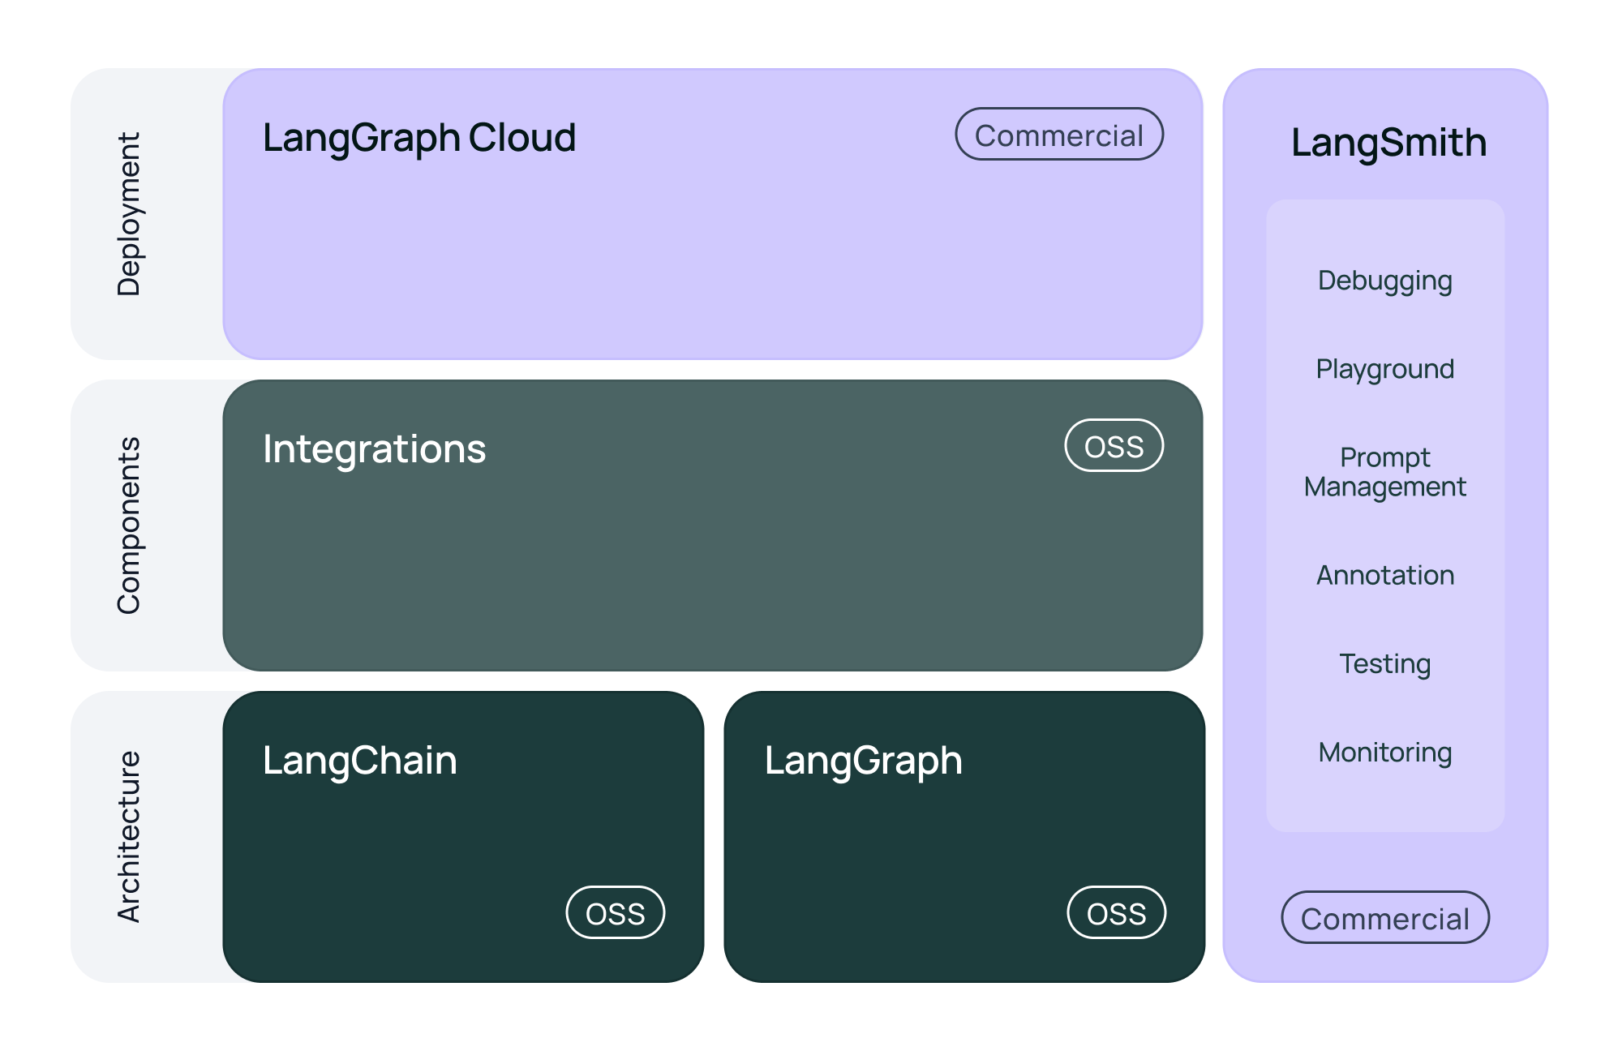Click the LangGraph Cloud title
Image resolution: width=1618 pixels, height=1051 pixels.
(x=419, y=138)
